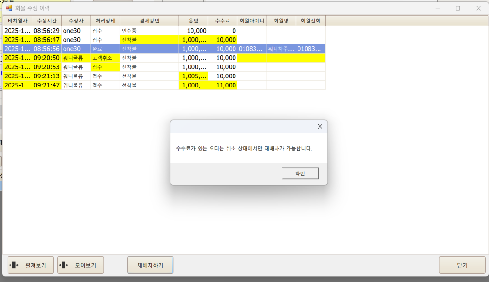Click the 수정시간 column header
This screenshot has width=489, height=282.
click(x=47, y=21)
